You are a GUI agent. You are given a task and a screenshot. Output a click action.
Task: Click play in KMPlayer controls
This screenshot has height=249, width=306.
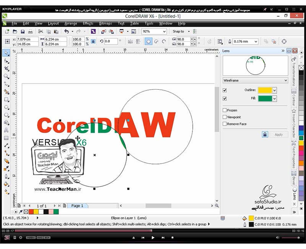153,238
